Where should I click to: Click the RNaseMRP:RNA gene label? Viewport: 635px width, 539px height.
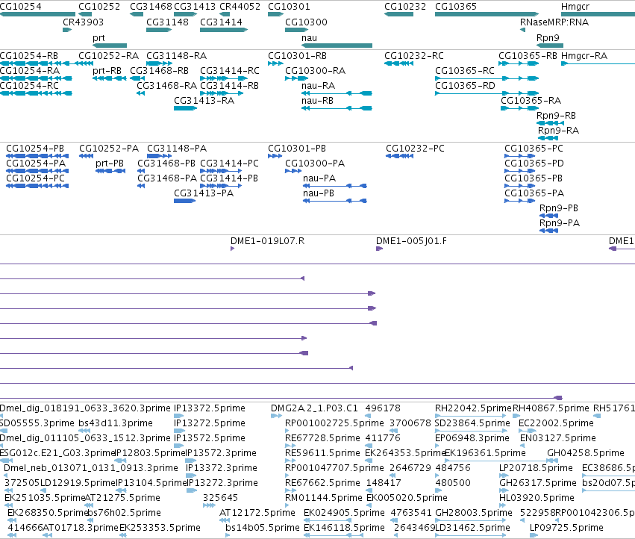(x=554, y=22)
